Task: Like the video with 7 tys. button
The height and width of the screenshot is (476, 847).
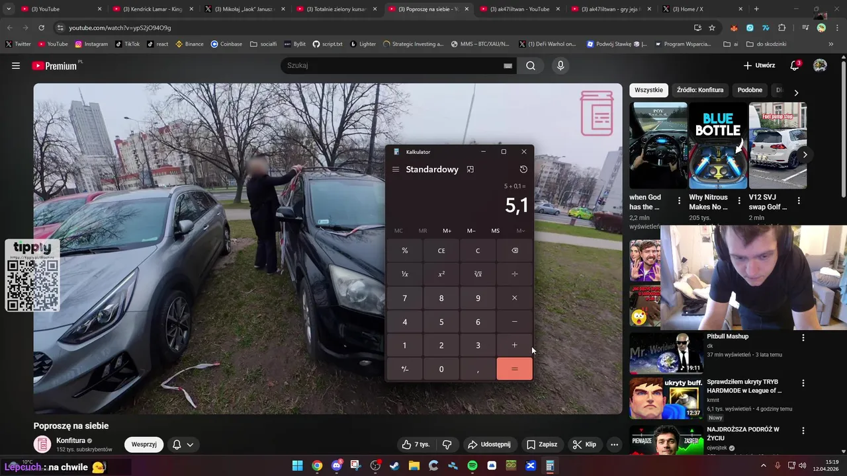Action: point(416,444)
